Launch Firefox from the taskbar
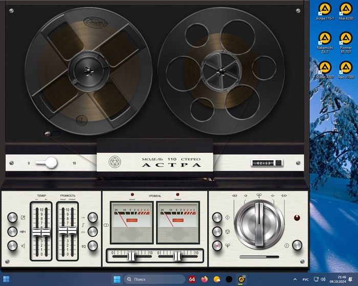358x286 pixels. click(205, 279)
